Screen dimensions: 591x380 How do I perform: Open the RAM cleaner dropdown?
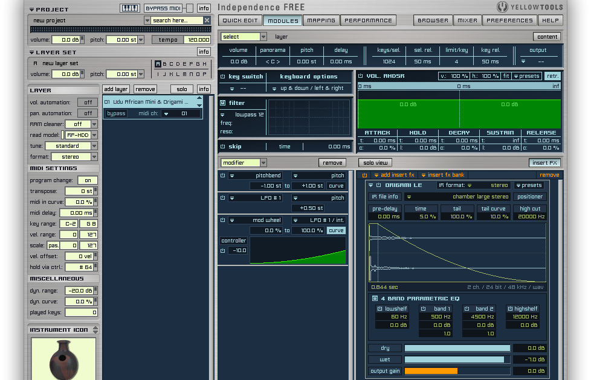tap(94, 124)
